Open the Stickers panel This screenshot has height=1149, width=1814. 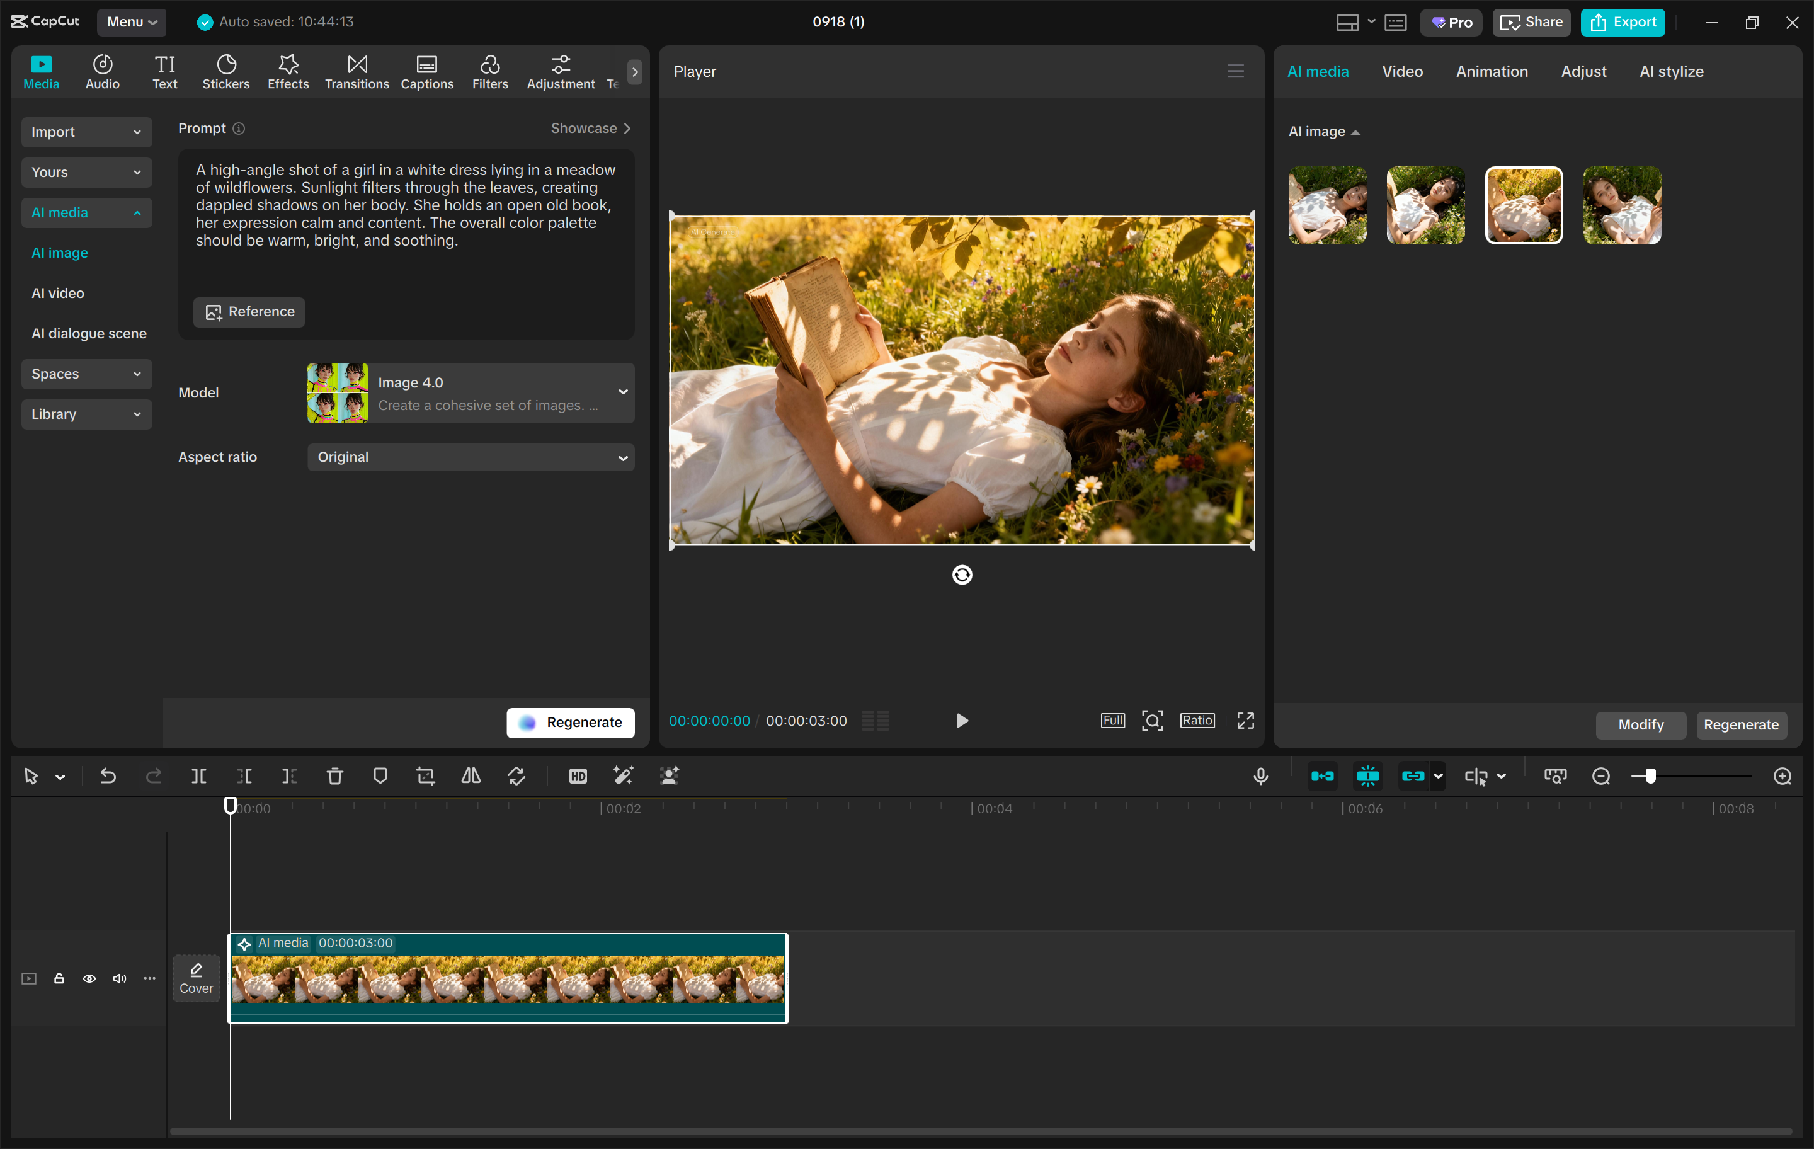(x=225, y=71)
